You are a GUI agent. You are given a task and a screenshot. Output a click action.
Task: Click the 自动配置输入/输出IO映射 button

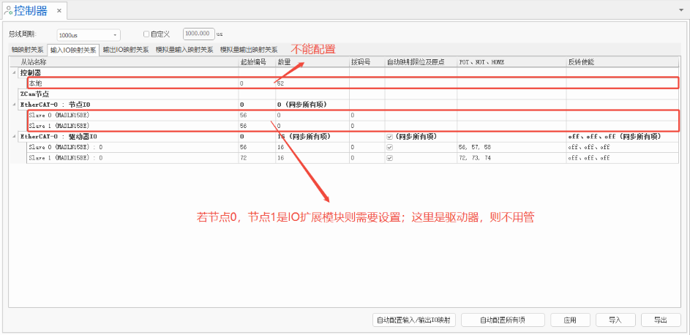point(413,320)
